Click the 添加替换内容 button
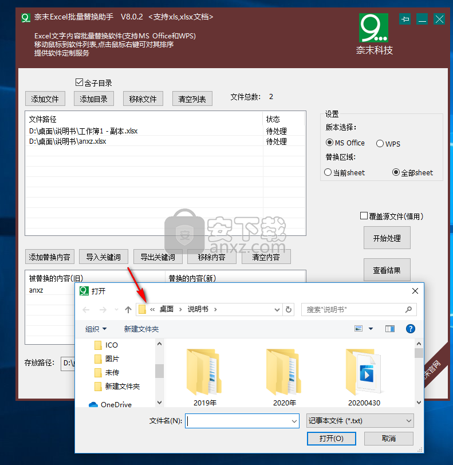 (50, 257)
